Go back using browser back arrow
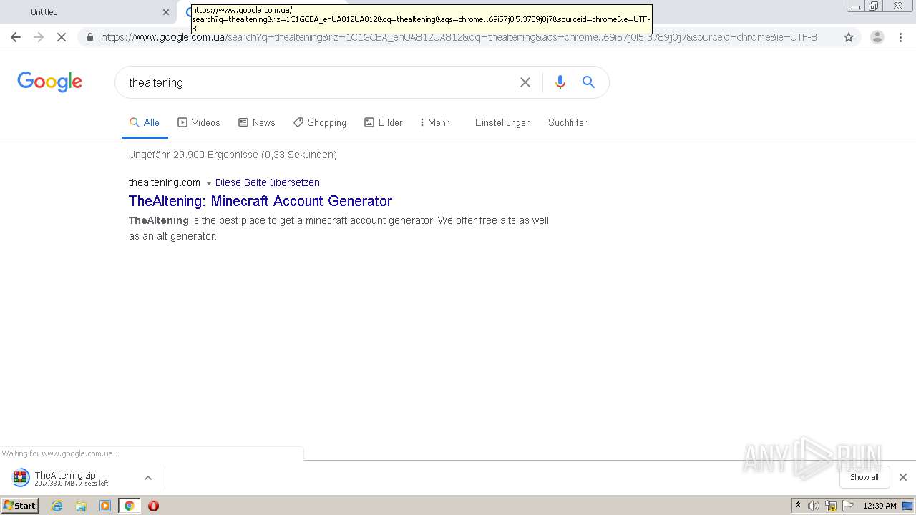916x515 pixels. pos(16,37)
